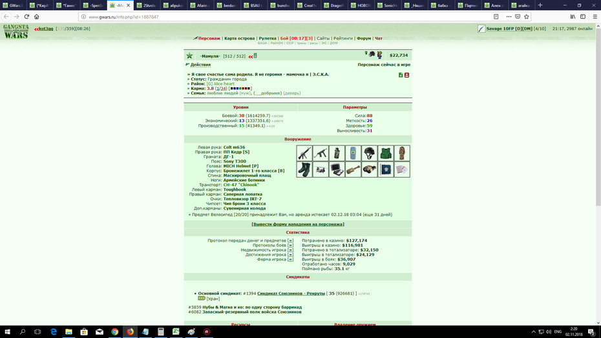Open Chrome from the taskbar

[x=114, y=332]
